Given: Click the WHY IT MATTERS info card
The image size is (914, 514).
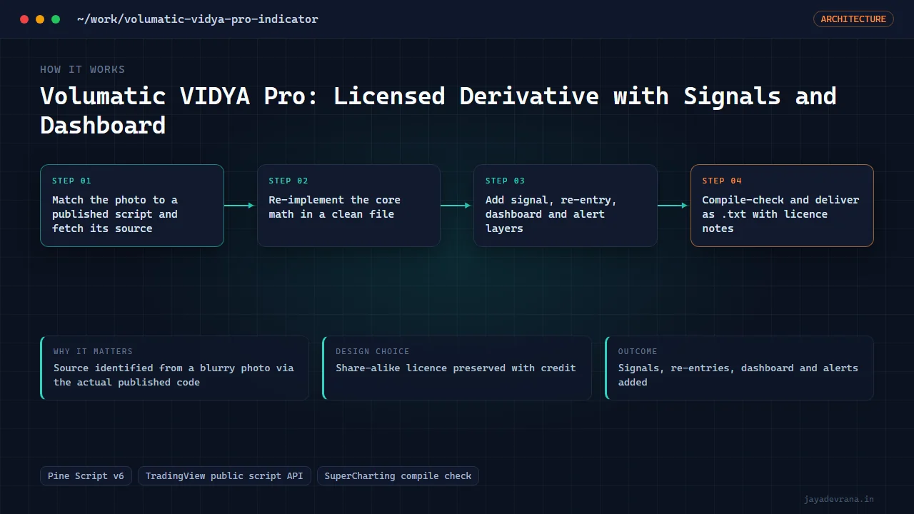Looking at the screenshot, I should 175,368.
